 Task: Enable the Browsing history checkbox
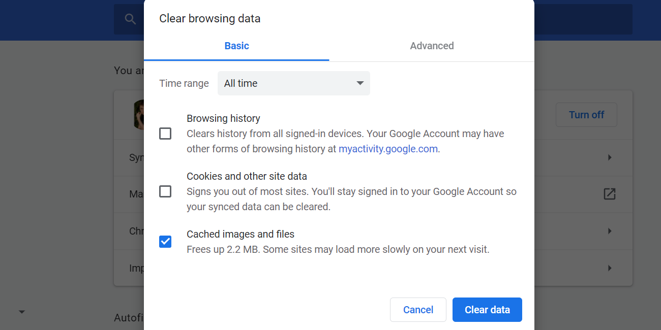(165, 133)
